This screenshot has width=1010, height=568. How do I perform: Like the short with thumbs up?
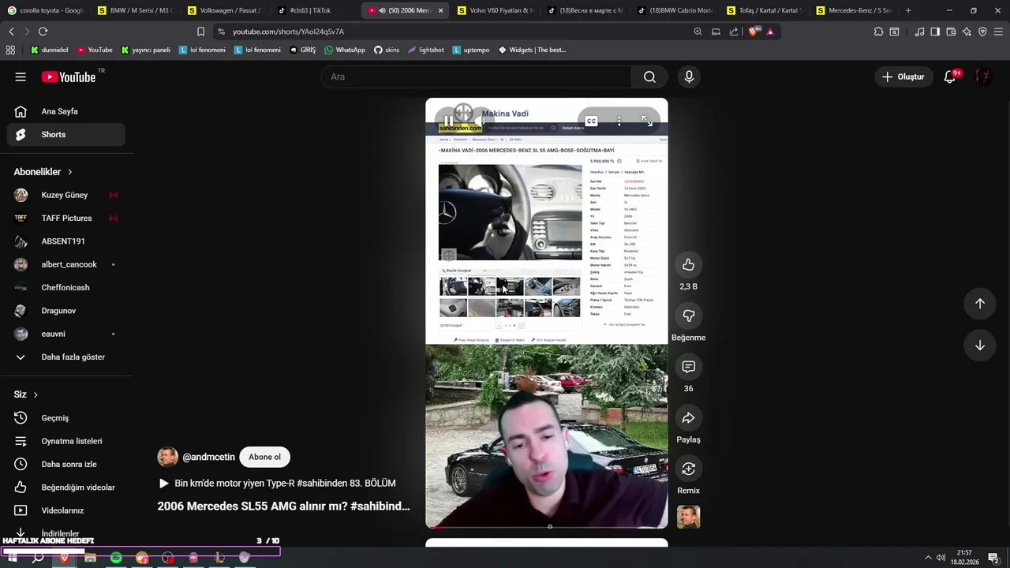click(688, 264)
